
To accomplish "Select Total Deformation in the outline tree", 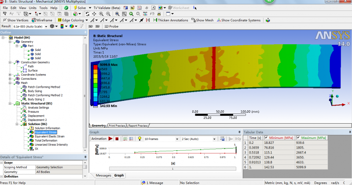I will coord(45,140).
